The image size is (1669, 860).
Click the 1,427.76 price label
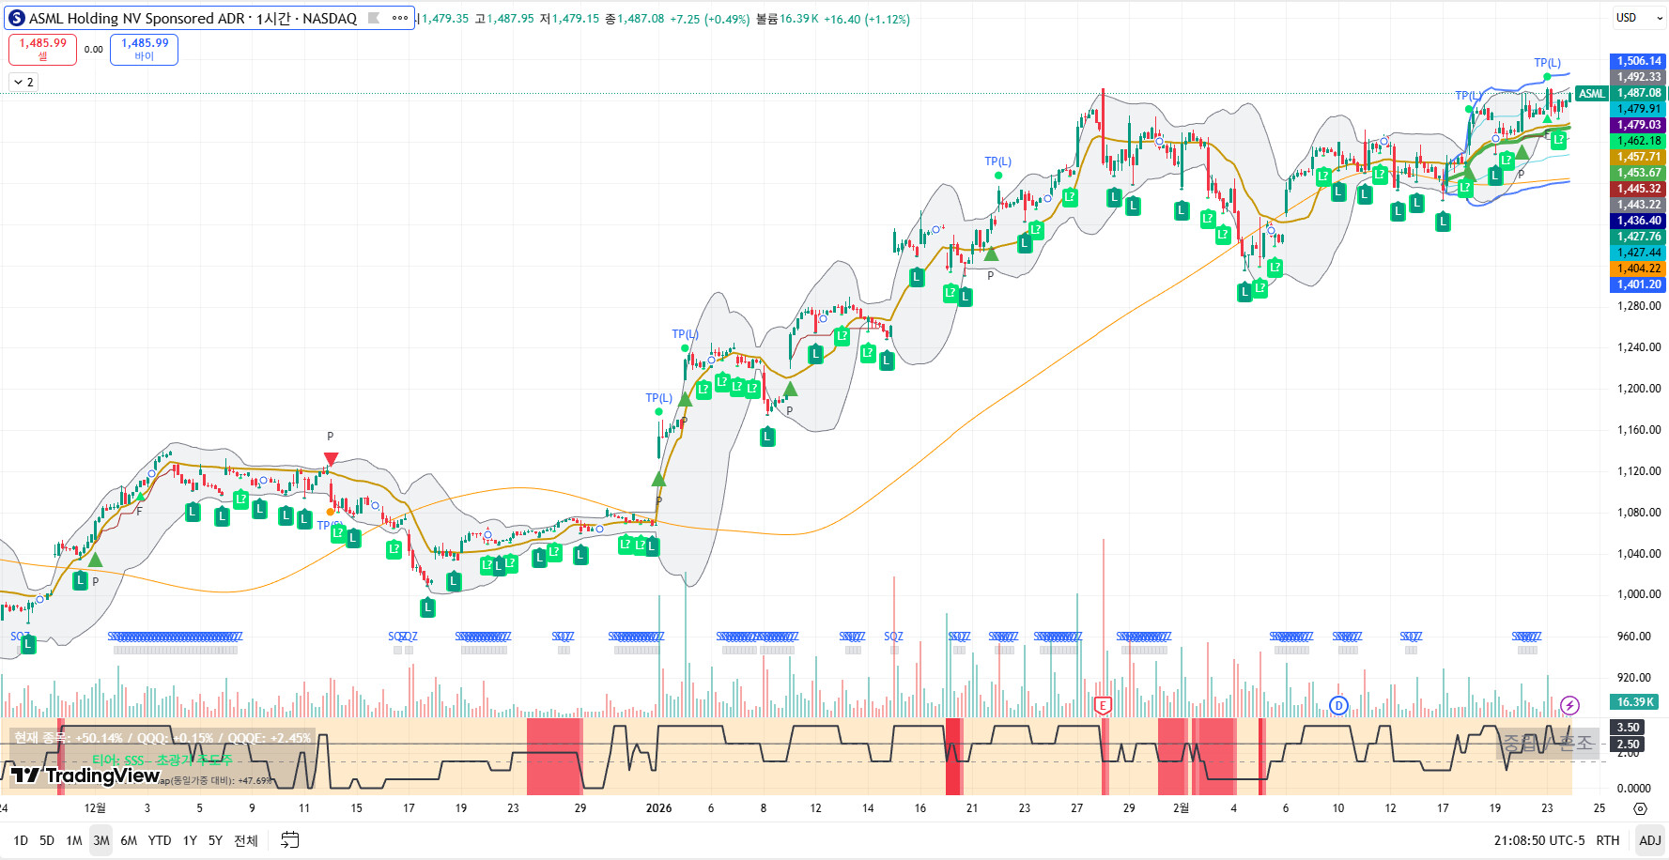[x=1638, y=237]
